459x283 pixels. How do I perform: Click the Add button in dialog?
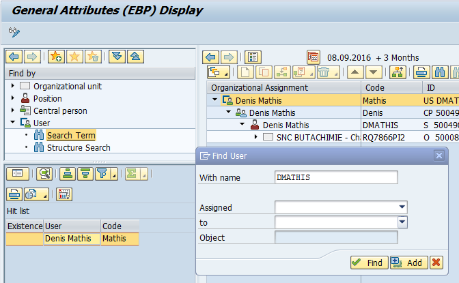pos(407,263)
